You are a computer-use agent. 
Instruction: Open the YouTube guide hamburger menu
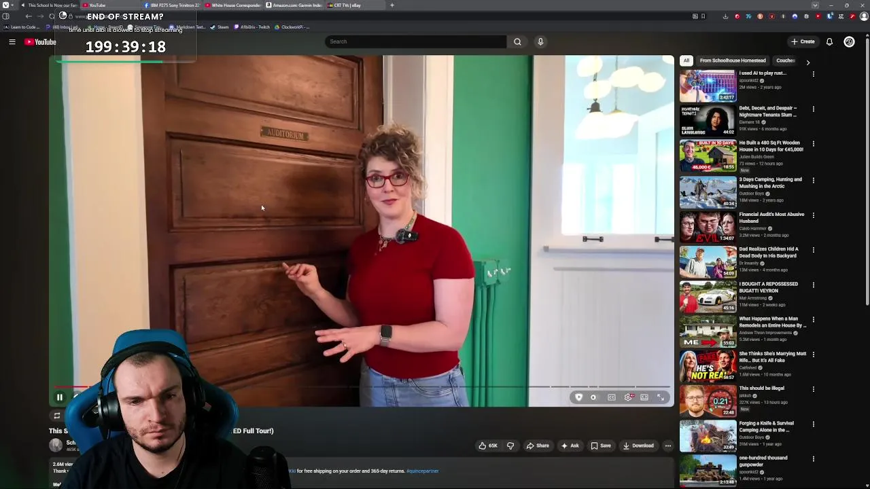coord(12,42)
